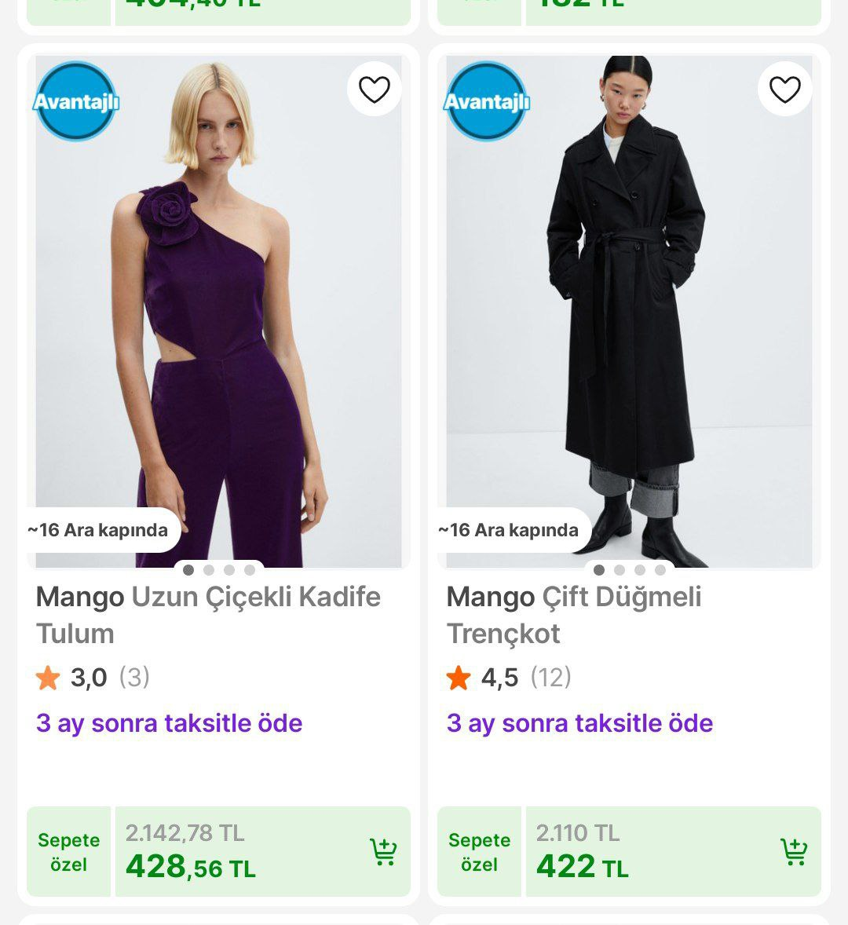Favorite the black trench coat with the heart icon

(784, 89)
